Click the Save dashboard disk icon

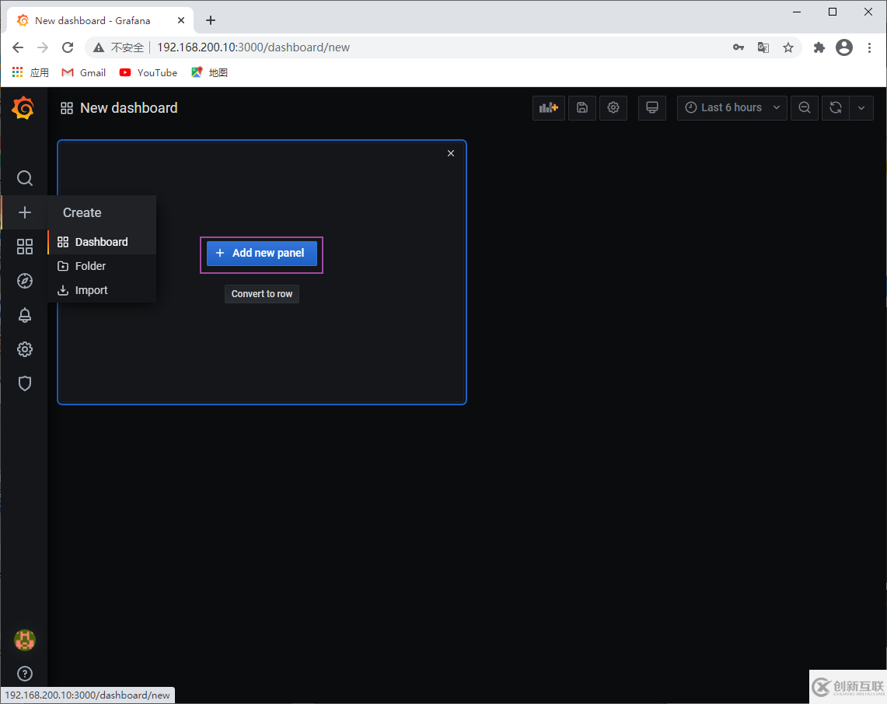click(x=581, y=107)
